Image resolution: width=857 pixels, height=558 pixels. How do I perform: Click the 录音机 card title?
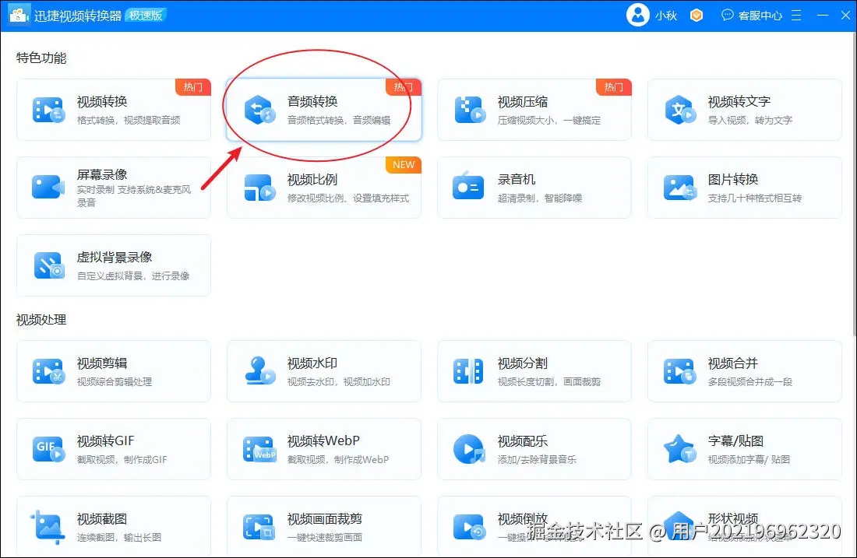click(516, 180)
